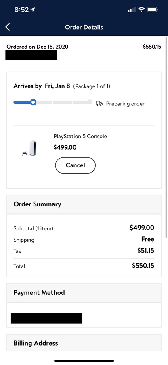
Task: Select the Payment Method section header
Action: pyautogui.click(x=84, y=292)
